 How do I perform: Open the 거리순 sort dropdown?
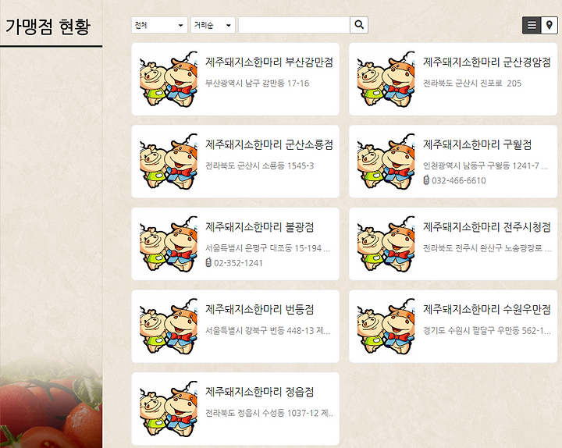[212, 25]
